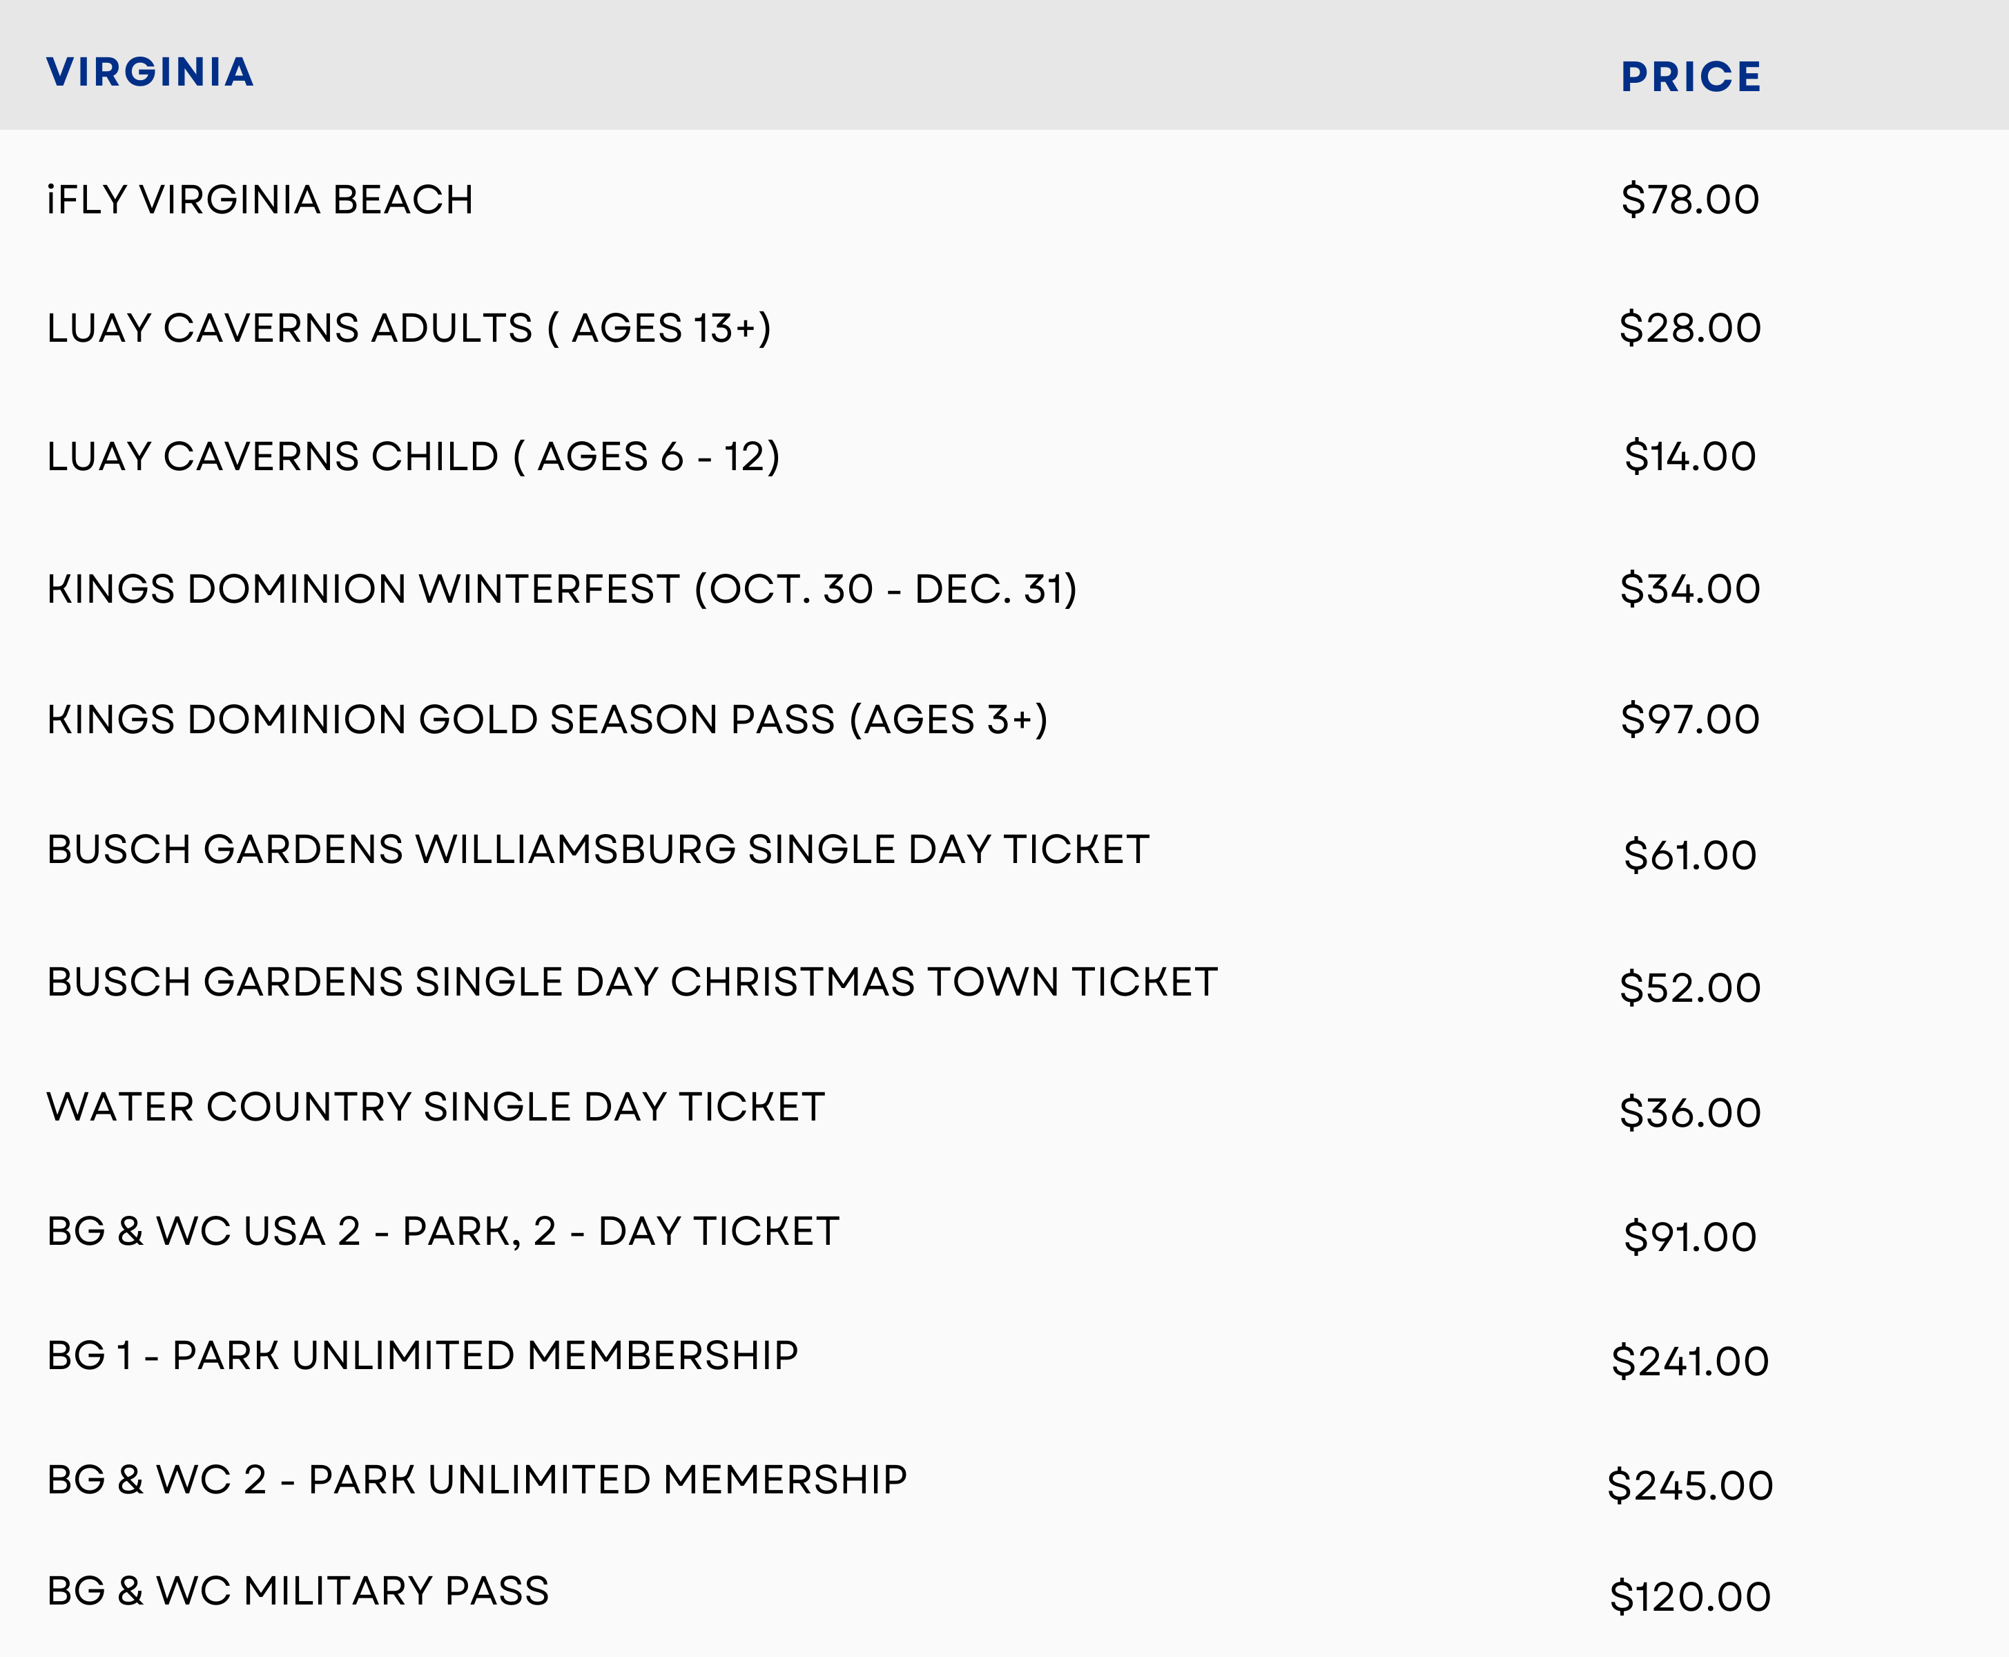This screenshot has height=1657, width=2009.
Task: Click BG & WC Military Pass
Action: (x=298, y=1591)
